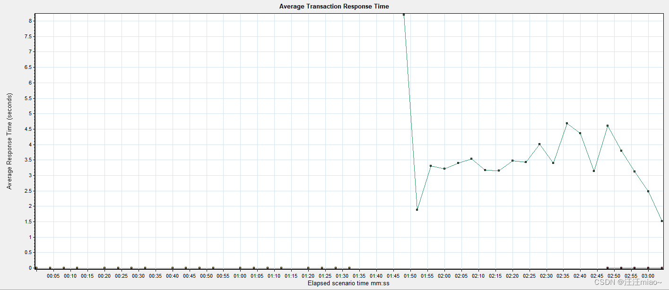Image resolution: width=669 pixels, height=290 pixels.
Task: Select the X-axis label 02:20
Action: coord(513,275)
